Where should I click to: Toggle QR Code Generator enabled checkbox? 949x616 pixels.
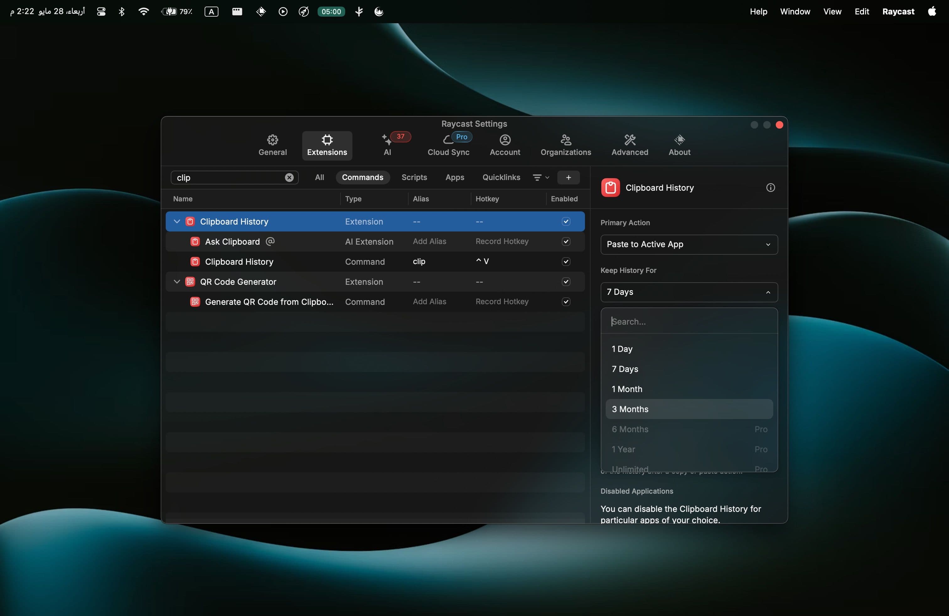click(566, 282)
